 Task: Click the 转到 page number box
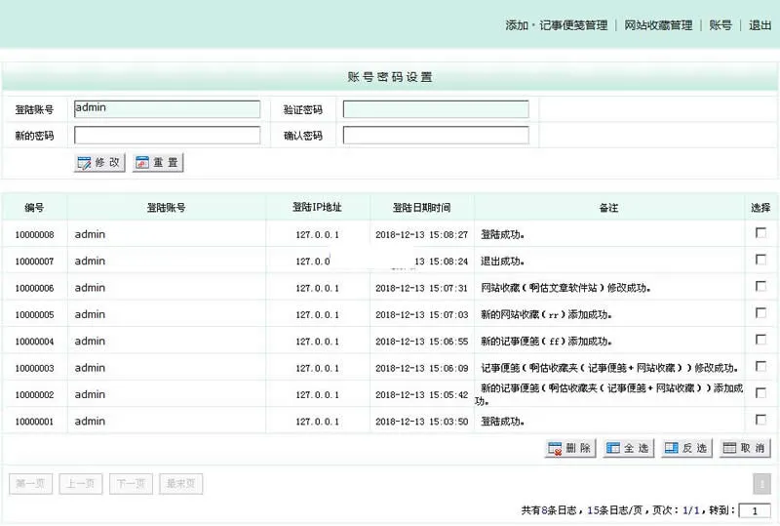[x=754, y=510]
